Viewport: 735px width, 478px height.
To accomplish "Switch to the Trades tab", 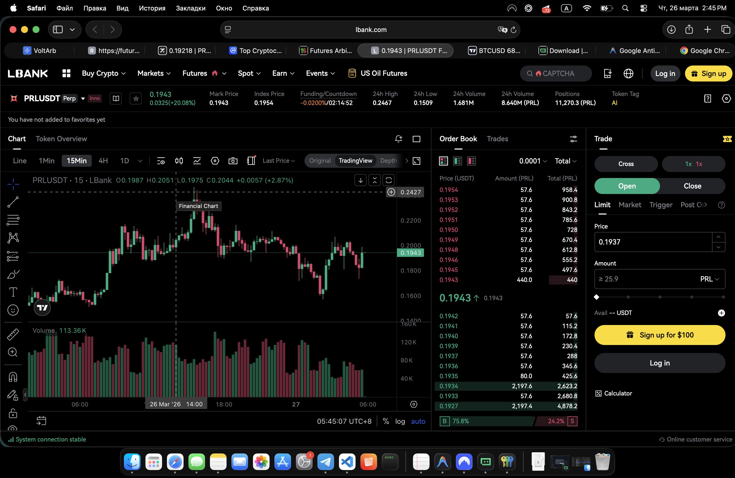I will click(497, 139).
